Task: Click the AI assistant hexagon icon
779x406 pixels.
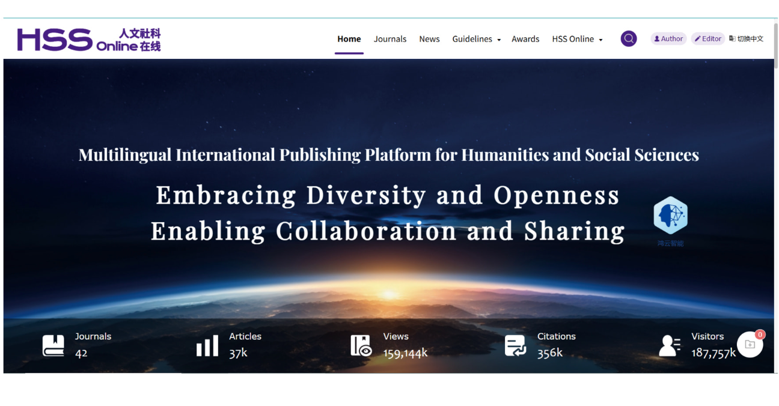Action: click(x=670, y=216)
